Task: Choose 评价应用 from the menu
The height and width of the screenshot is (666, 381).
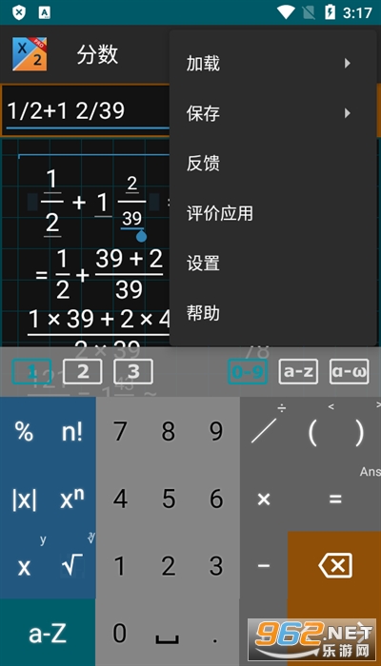Action: coord(272,213)
